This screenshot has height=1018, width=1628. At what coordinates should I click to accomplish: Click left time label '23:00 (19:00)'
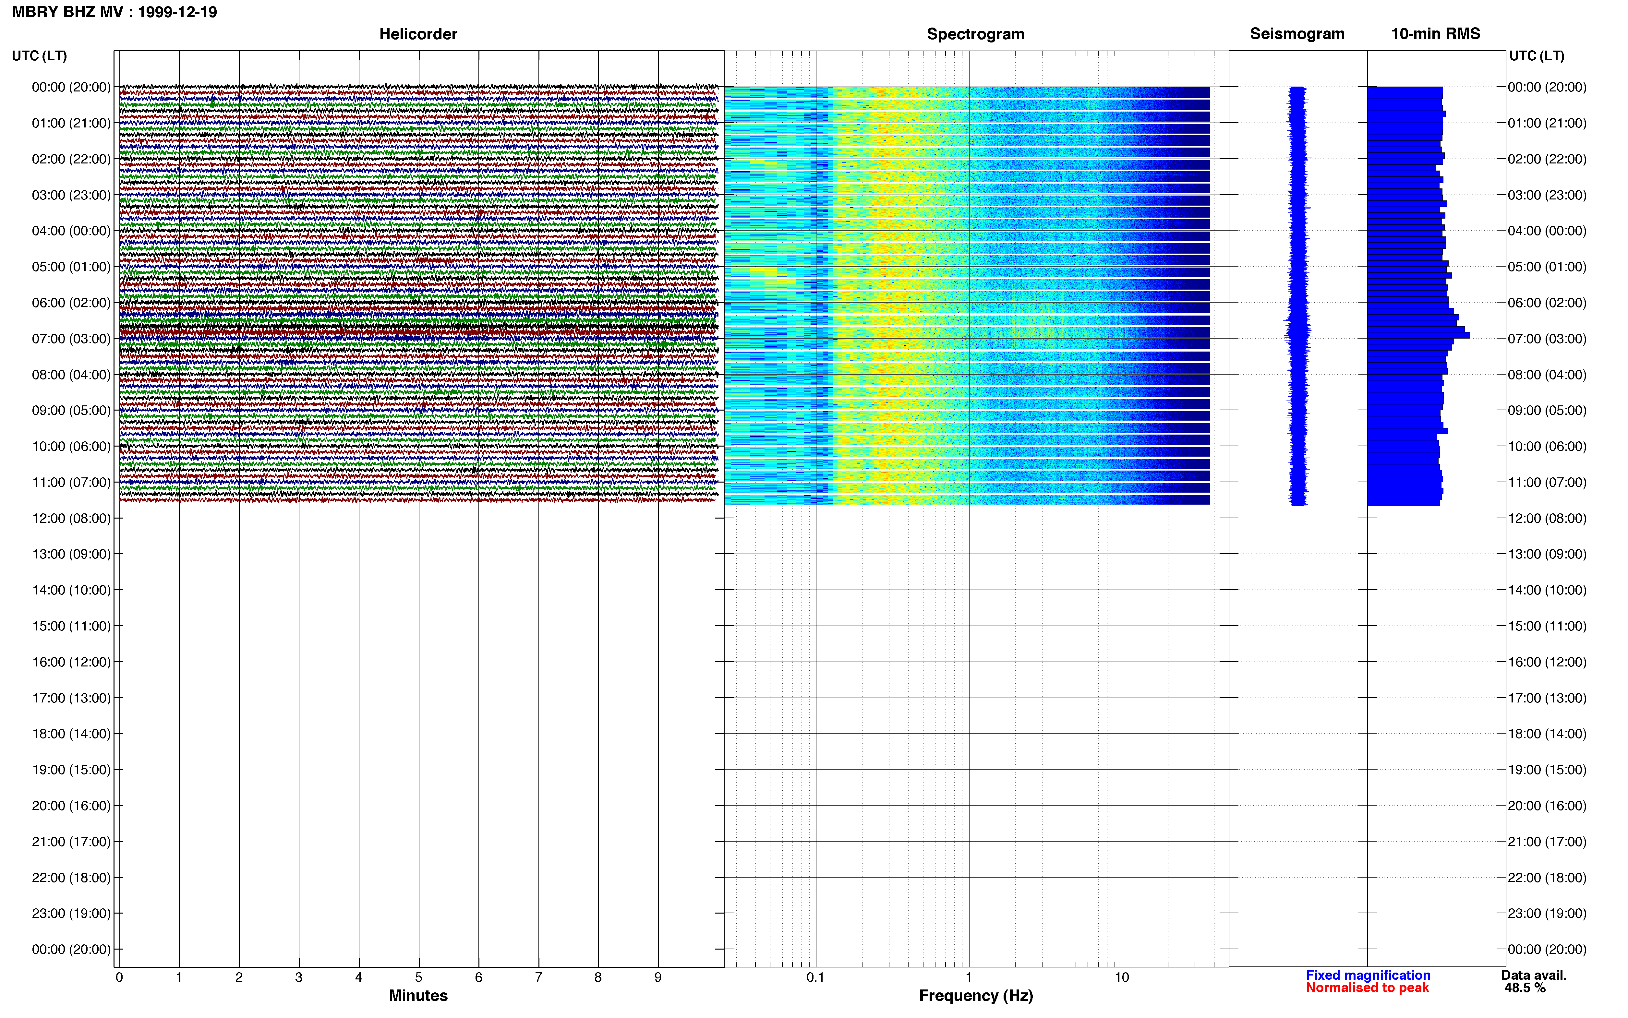tap(71, 914)
